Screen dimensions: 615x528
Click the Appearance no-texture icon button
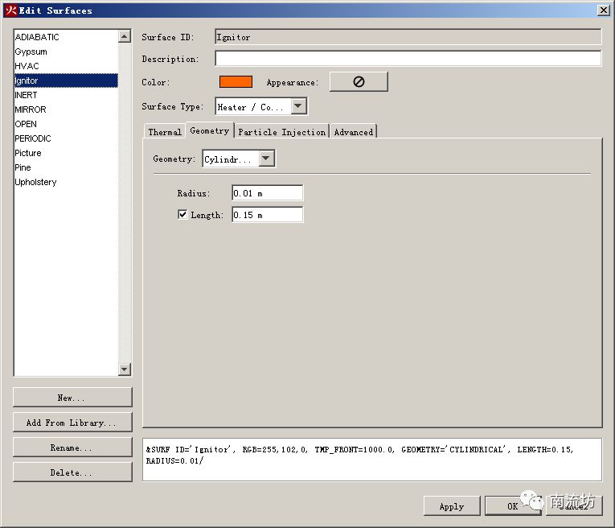pyautogui.click(x=359, y=82)
